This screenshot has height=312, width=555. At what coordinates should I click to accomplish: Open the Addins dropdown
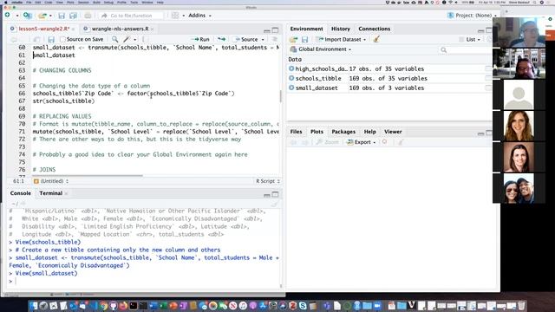coord(199,16)
